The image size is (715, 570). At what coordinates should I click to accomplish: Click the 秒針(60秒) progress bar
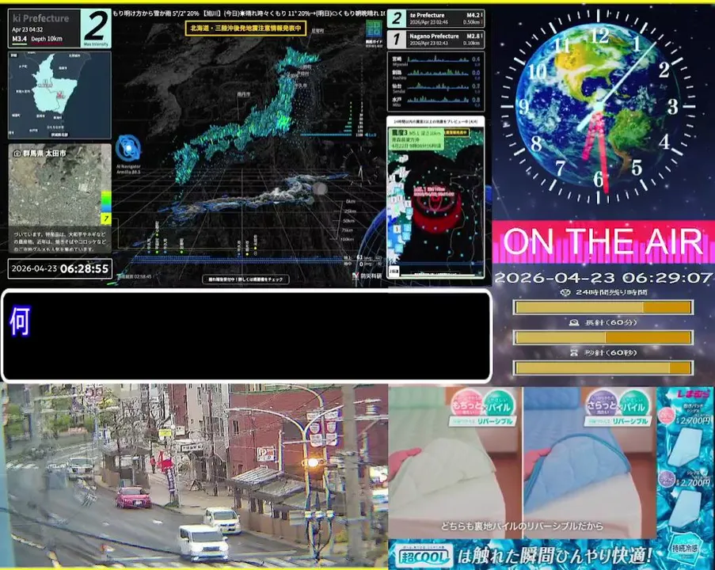click(x=603, y=367)
